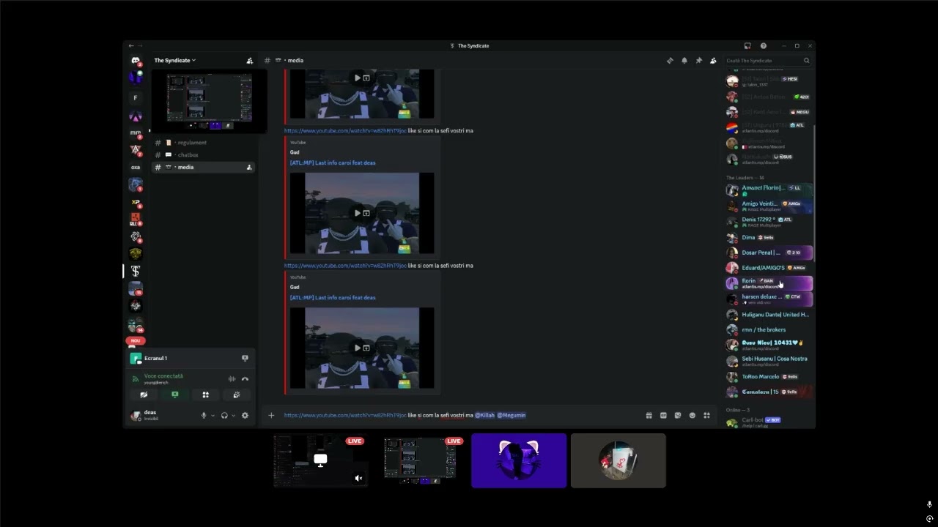Select member 'Huliganu Dante| United H...'
938x527 pixels.
coord(768,315)
